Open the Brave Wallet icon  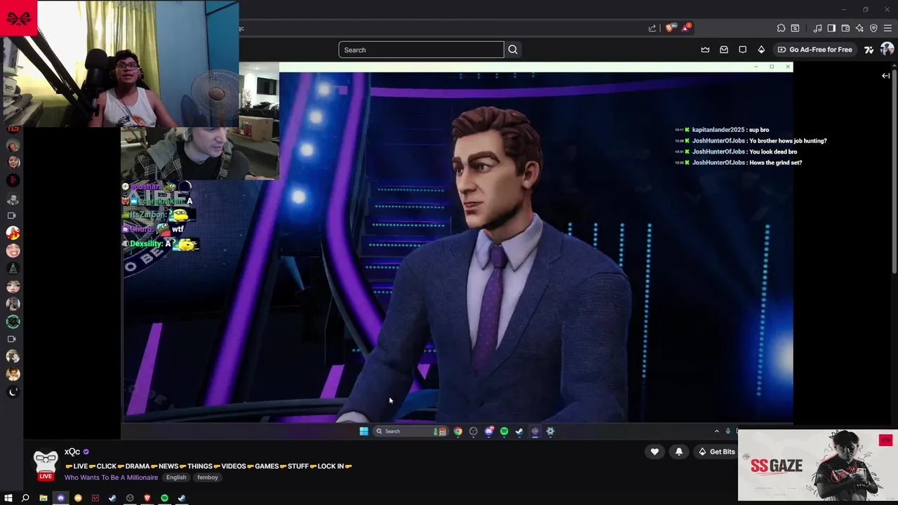coord(845,28)
